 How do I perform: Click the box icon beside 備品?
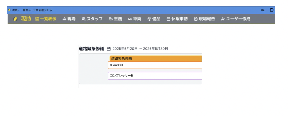tap(149, 19)
